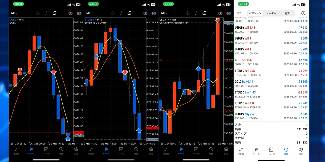Open the トレード tab on the USDJPY chart screen
Viewport: 325px width, 162px height.
pyautogui.click(x=196, y=151)
